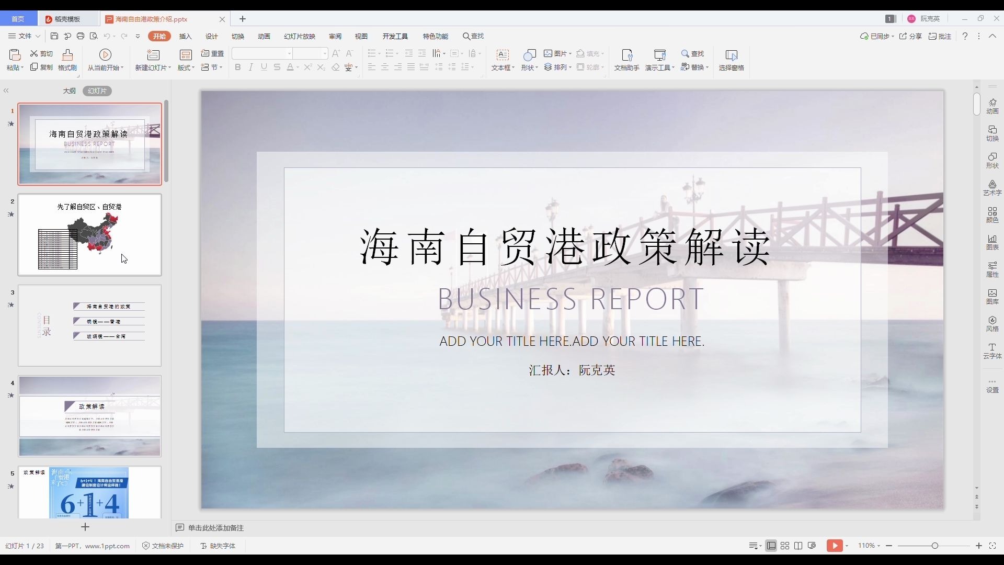Toggle Strikethrough formatting
The image size is (1004, 565).
click(277, 67)
